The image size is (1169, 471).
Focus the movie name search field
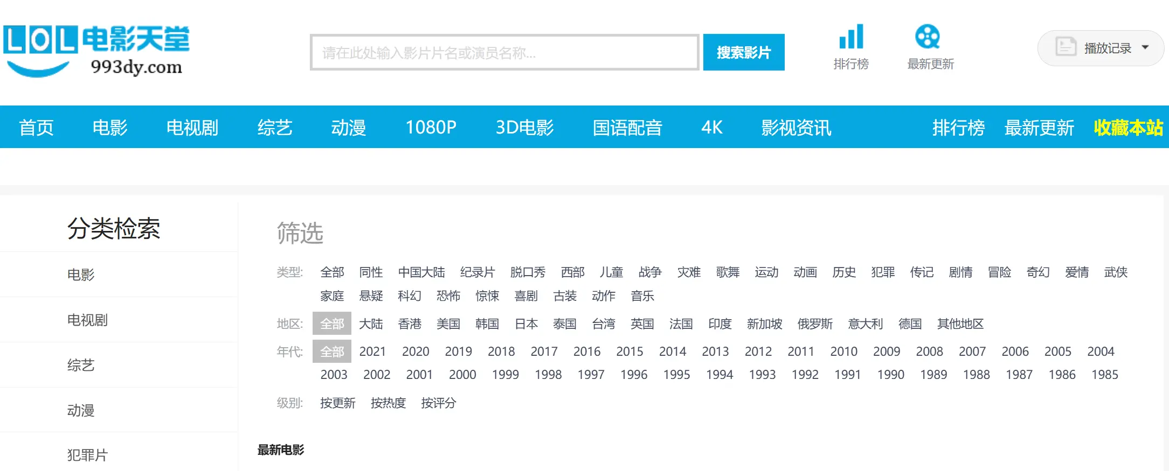[x=504, y=52]
